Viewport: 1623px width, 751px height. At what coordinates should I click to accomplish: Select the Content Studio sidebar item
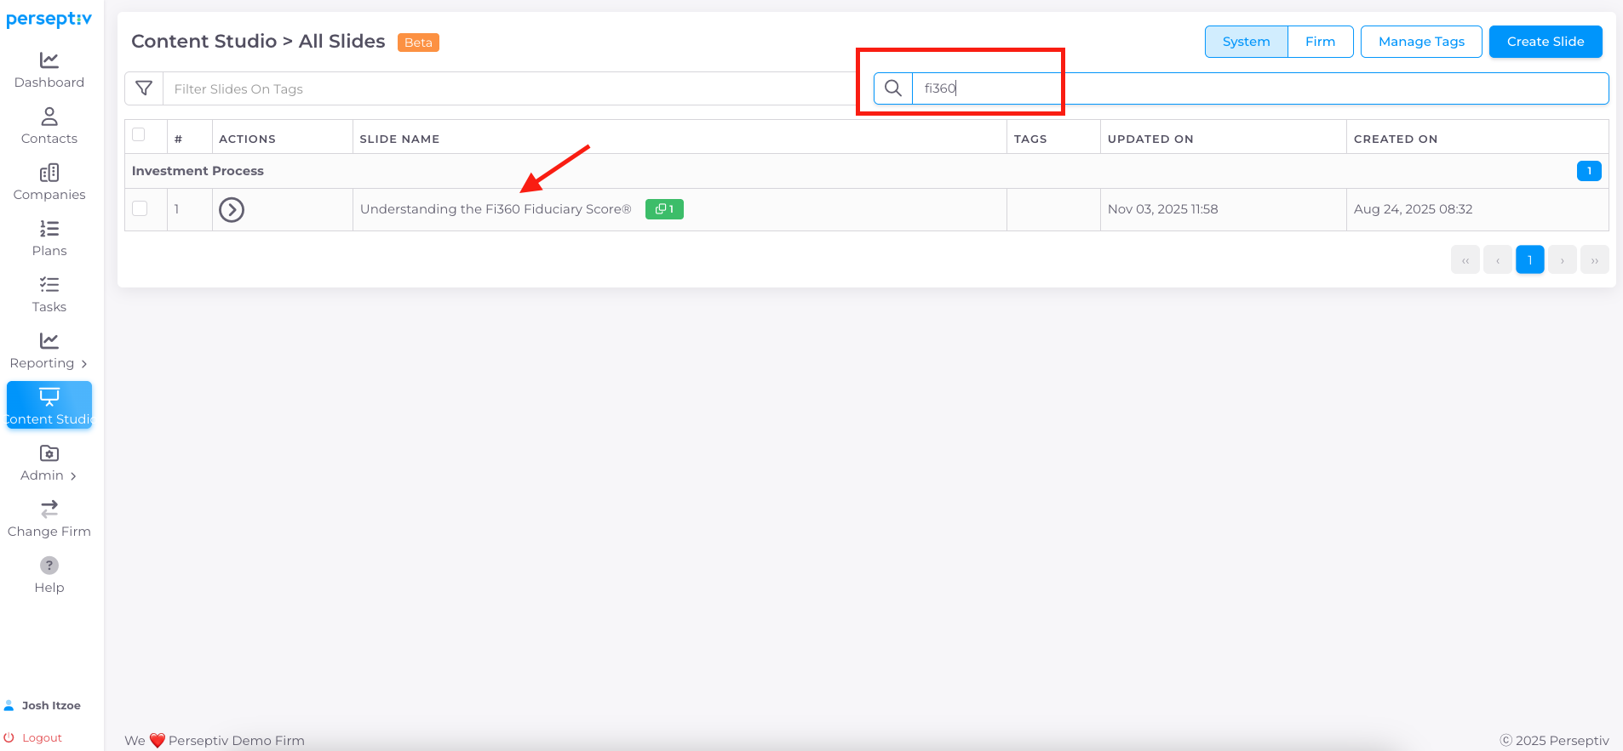click(49, 405)
